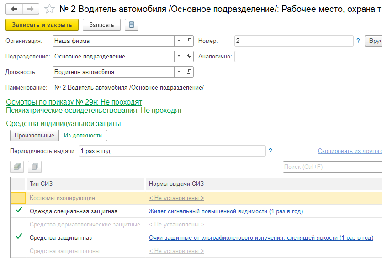Click the Периодичность выдачи input field

pyautogui.click(x=171, y=151)
